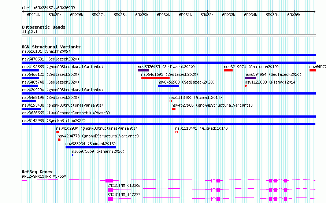The image size is (326, 203).
Task: Click the nsv6594994 (Sedlazeck2020) label
Action: (x=273, y=74)
